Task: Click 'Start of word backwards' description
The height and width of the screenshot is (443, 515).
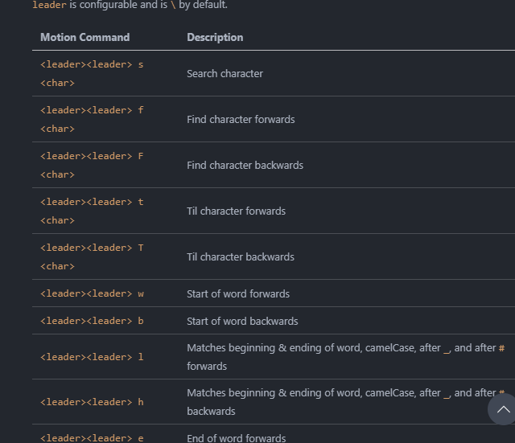Action: (x=242, y=321)
